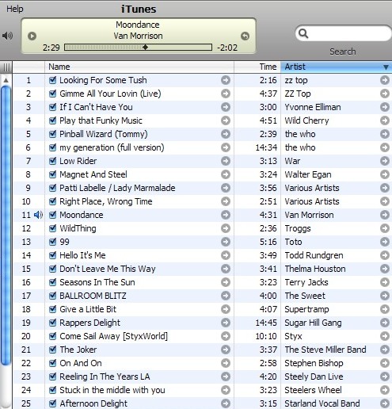Click the Artist column sort arrow

point(386,67)
